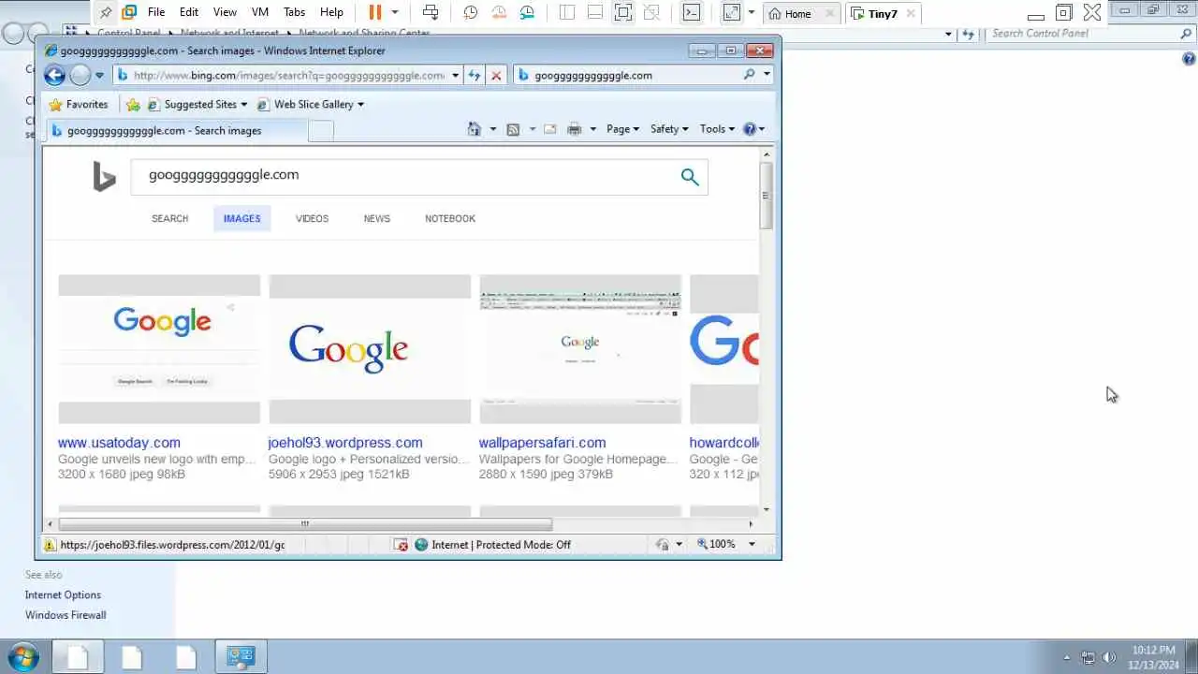Click the IE Bing search box field
Screen dimensions: 1198x674
tap(636, 76)
